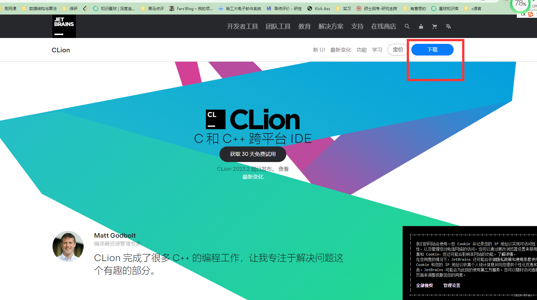Open the Fars'Blog bookmark
Image resolution: width=537 pixels, height=300 pixels.
(191, 8)
